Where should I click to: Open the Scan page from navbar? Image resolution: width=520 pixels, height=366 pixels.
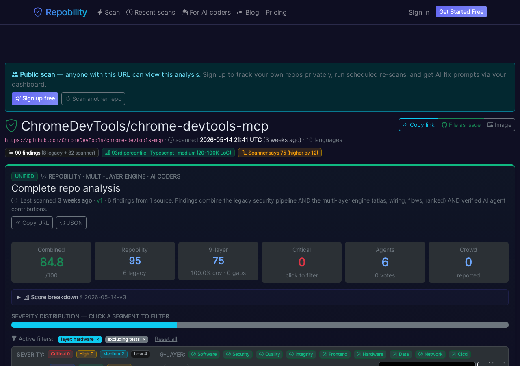click(108, 12)
